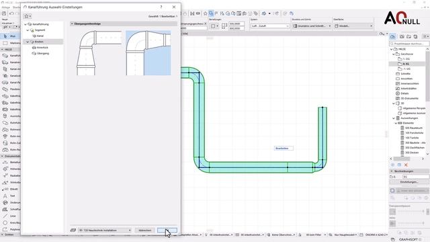Select the Schraffur fill tool
430x242 pixels.
10,209
